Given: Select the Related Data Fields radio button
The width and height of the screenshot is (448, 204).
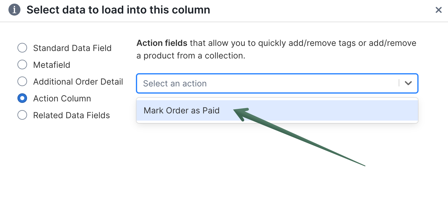Looking at the screenshot, I should (x=22, y=115).
